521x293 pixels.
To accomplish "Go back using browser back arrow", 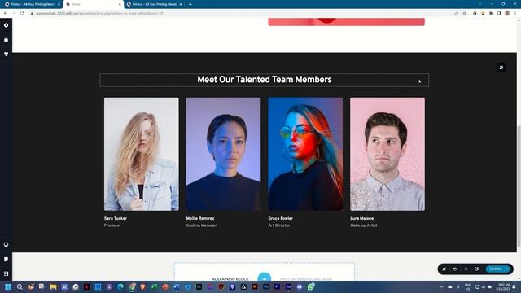I will [x=6, y=13].
